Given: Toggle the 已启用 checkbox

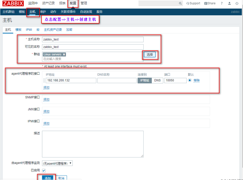Looking at the screenshot, I should pos(44,170).
